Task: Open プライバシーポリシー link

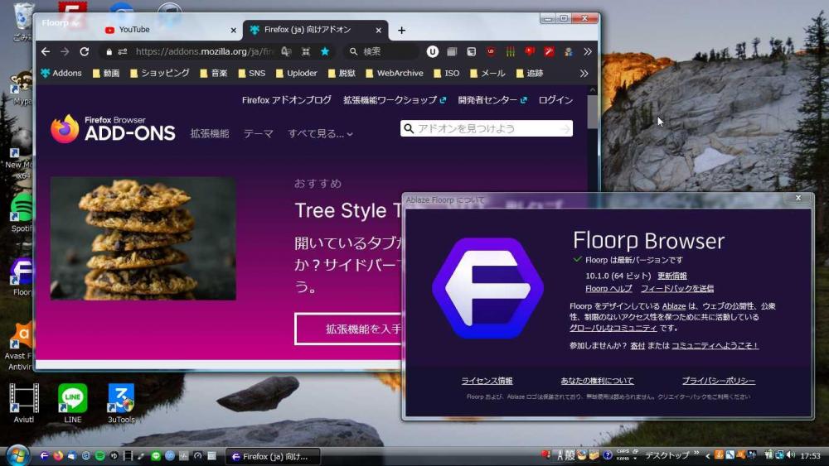Action: [719, 381]
